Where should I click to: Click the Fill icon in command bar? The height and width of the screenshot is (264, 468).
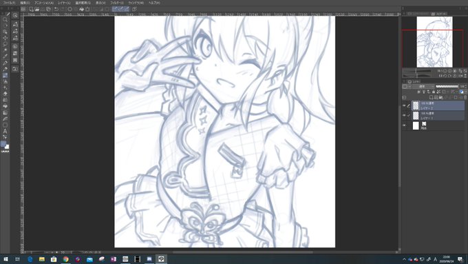click(x=81, y=9)
